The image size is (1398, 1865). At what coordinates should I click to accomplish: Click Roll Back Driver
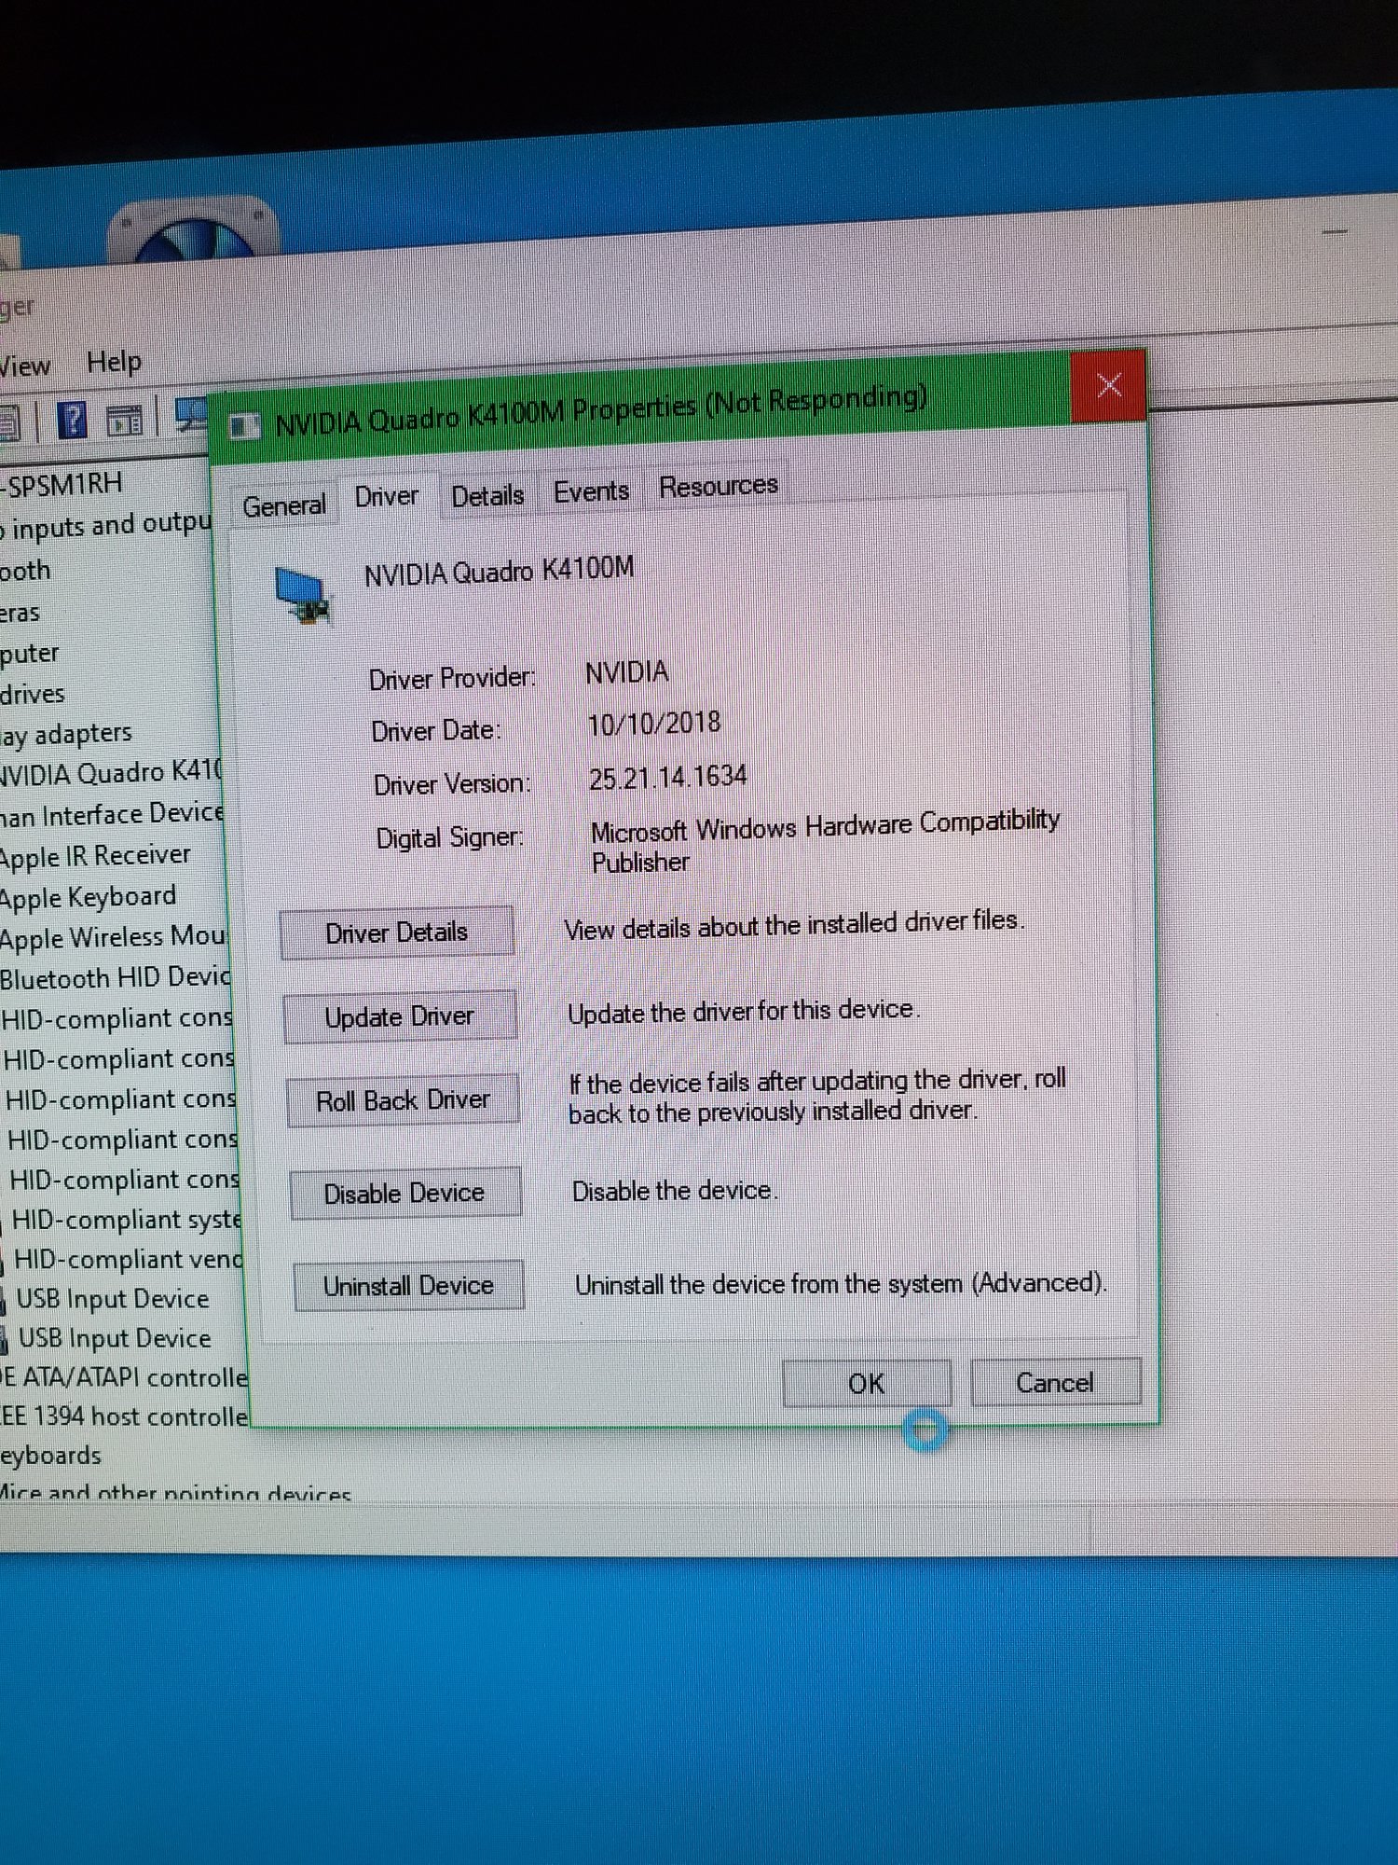[403, 1100]
